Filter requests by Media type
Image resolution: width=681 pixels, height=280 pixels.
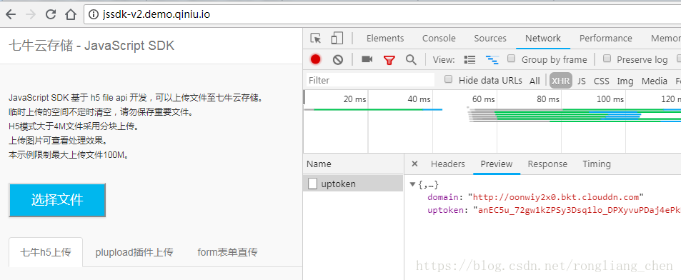click(x=654, y=81)
